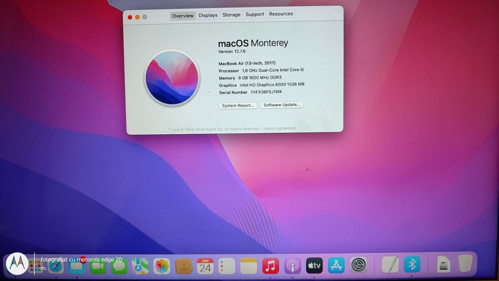Image resolution: width=499 pixels, height=281 pixels.
Task: Open Maps from the Dock
Action: click(x=140, y=266)
